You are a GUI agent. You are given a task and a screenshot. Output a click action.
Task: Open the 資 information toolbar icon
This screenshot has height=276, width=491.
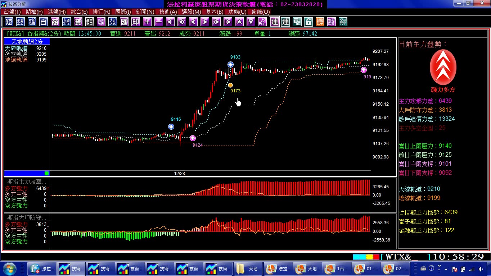[78, 22]
